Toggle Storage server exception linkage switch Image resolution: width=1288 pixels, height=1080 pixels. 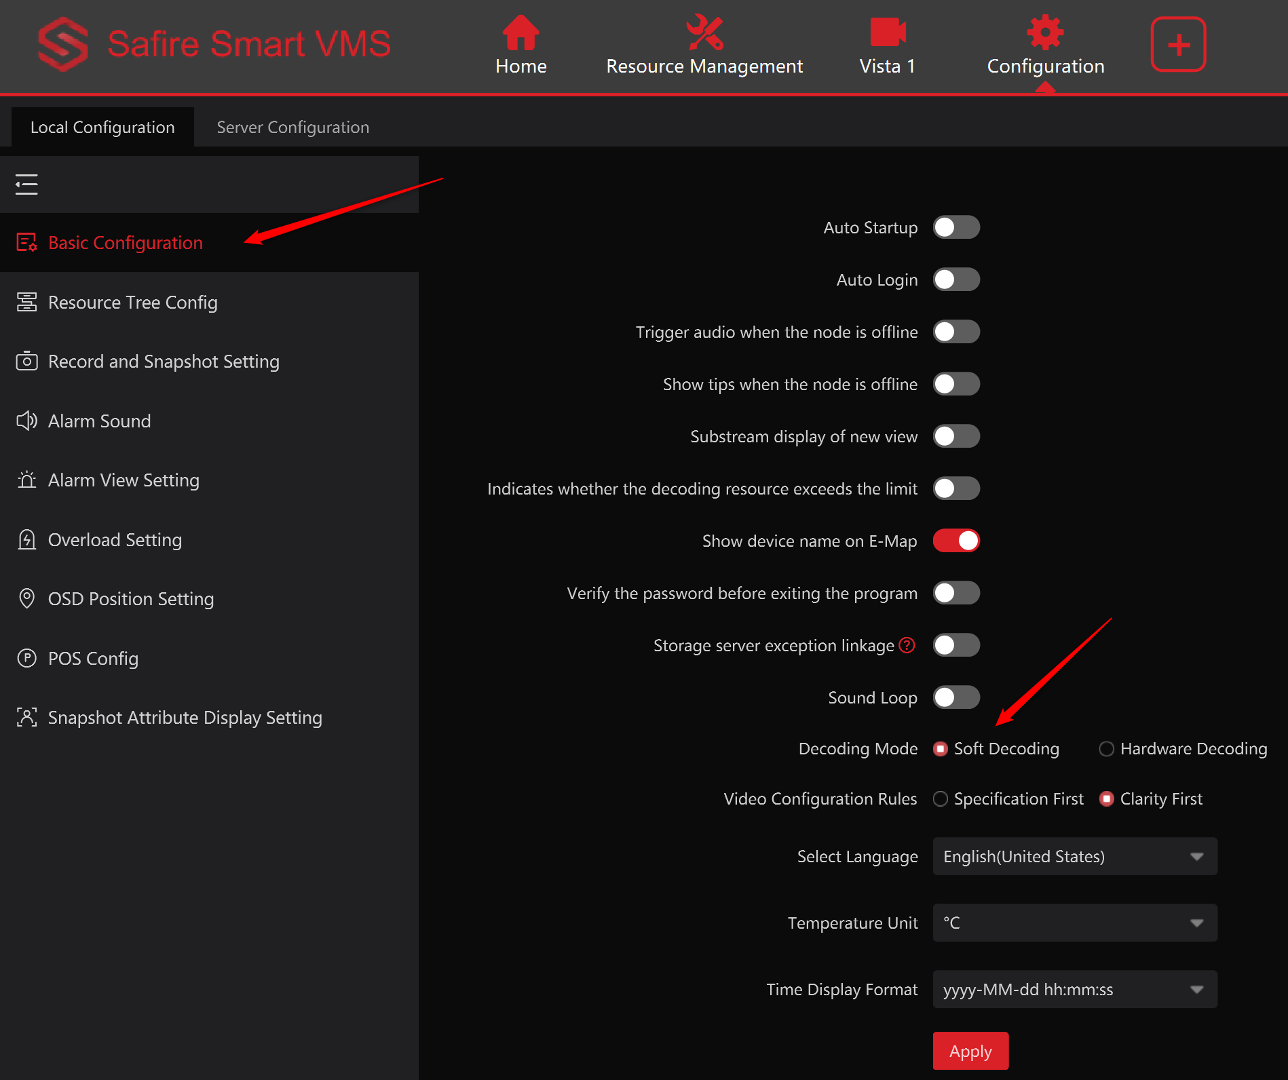(956, 645)
